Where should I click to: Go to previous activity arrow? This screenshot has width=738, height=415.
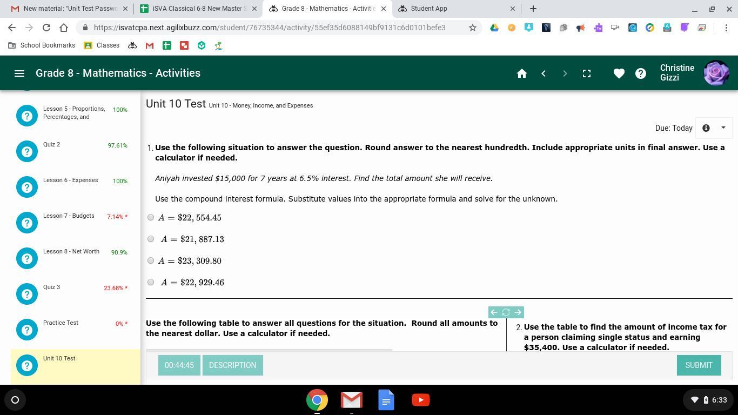click(544, 73)
